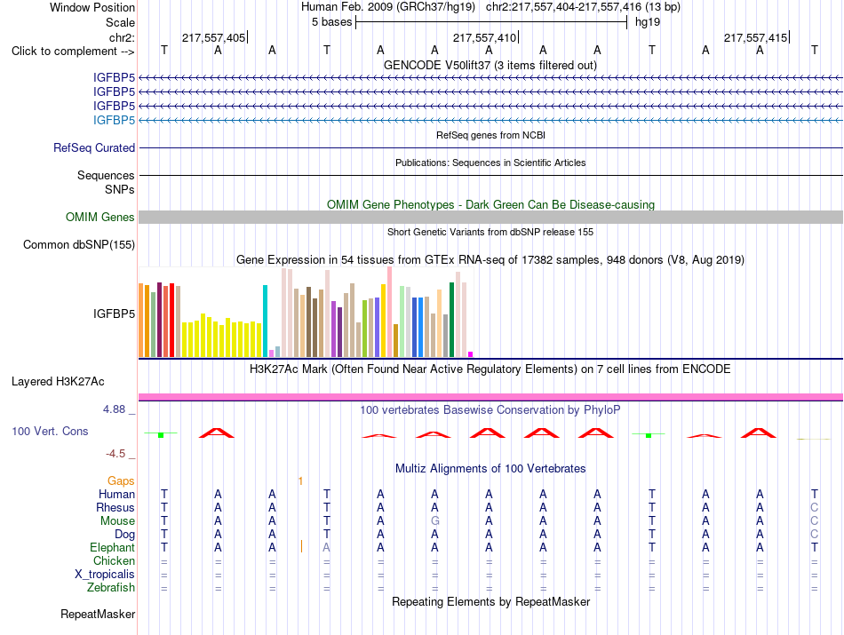
Task: Select the X_tropicalis species row label
Action: point(105,575)
